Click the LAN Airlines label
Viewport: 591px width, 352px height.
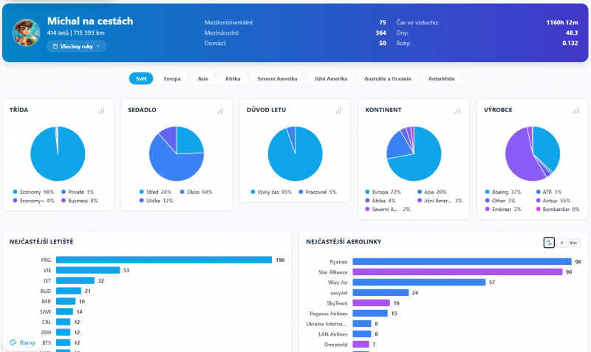coord(333,334)
